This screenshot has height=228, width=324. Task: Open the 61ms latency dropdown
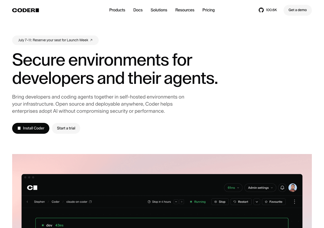pyautogui.click(x=233, y=188)
